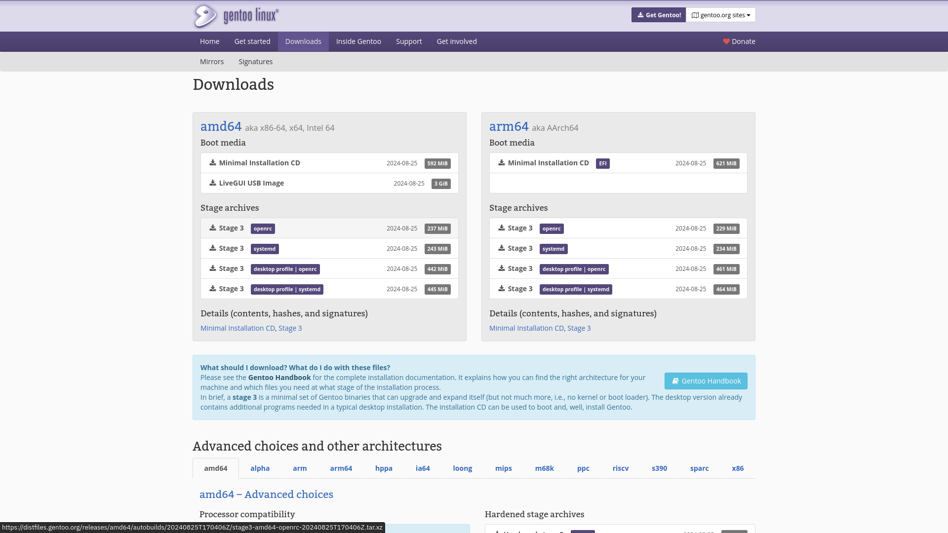Click LiveGUI USB Image download icon
The width and height of the screenshot is (948, 533).
pyautogui.click(x=213, y=183)
